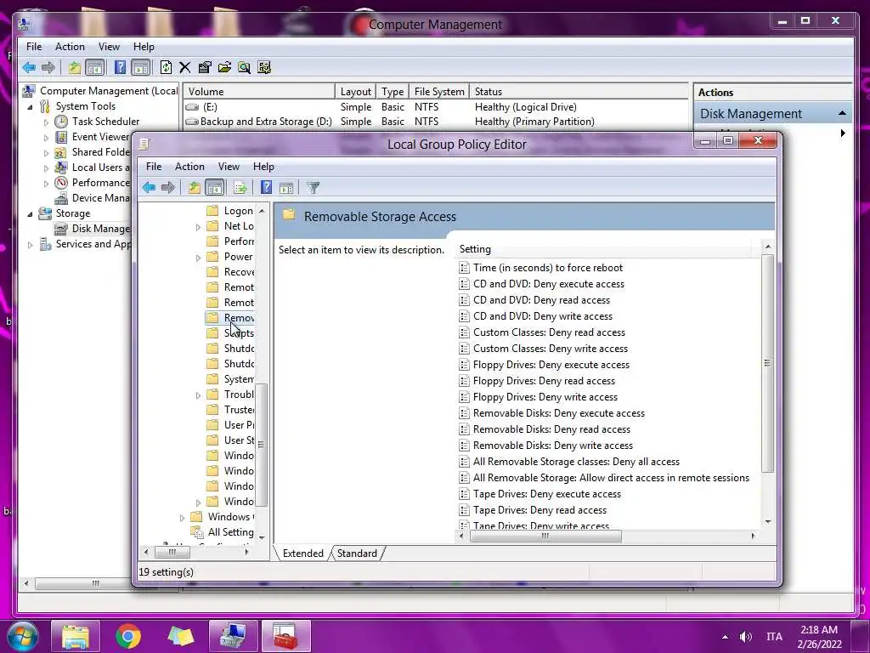
Task: Click Properties icon in Computer Management toolbar
Action: pyautogui.click(x=205, y=68)
